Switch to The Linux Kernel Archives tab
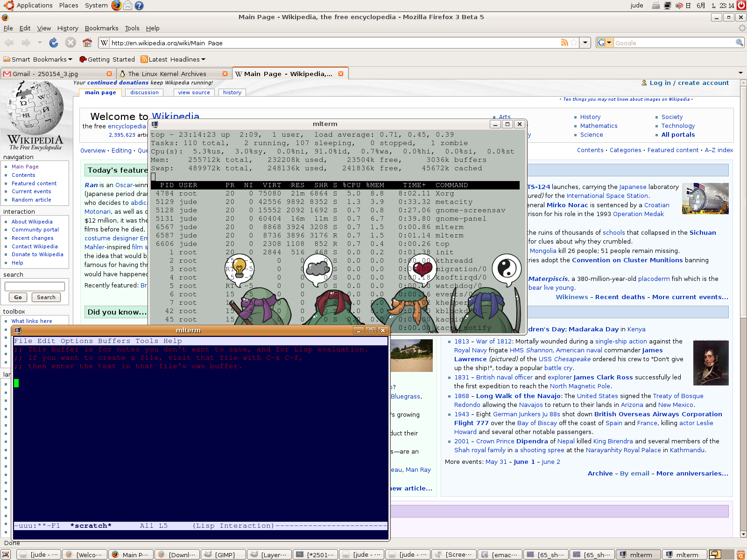747x560 pixels. point(174,74)
